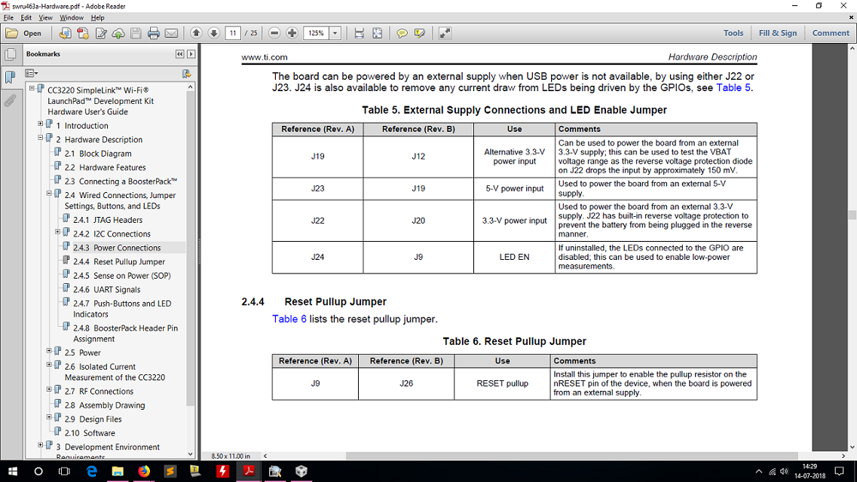857x482 pixels.
Task: Select 2.10 Software bookmark
Action: click(90, 433)
